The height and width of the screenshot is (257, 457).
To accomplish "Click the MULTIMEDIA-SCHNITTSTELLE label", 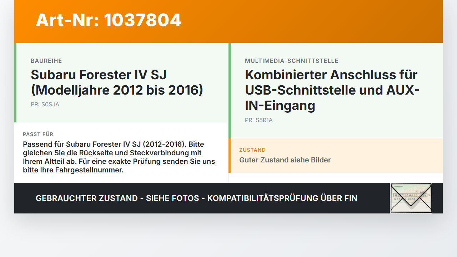I will point(291,61).
